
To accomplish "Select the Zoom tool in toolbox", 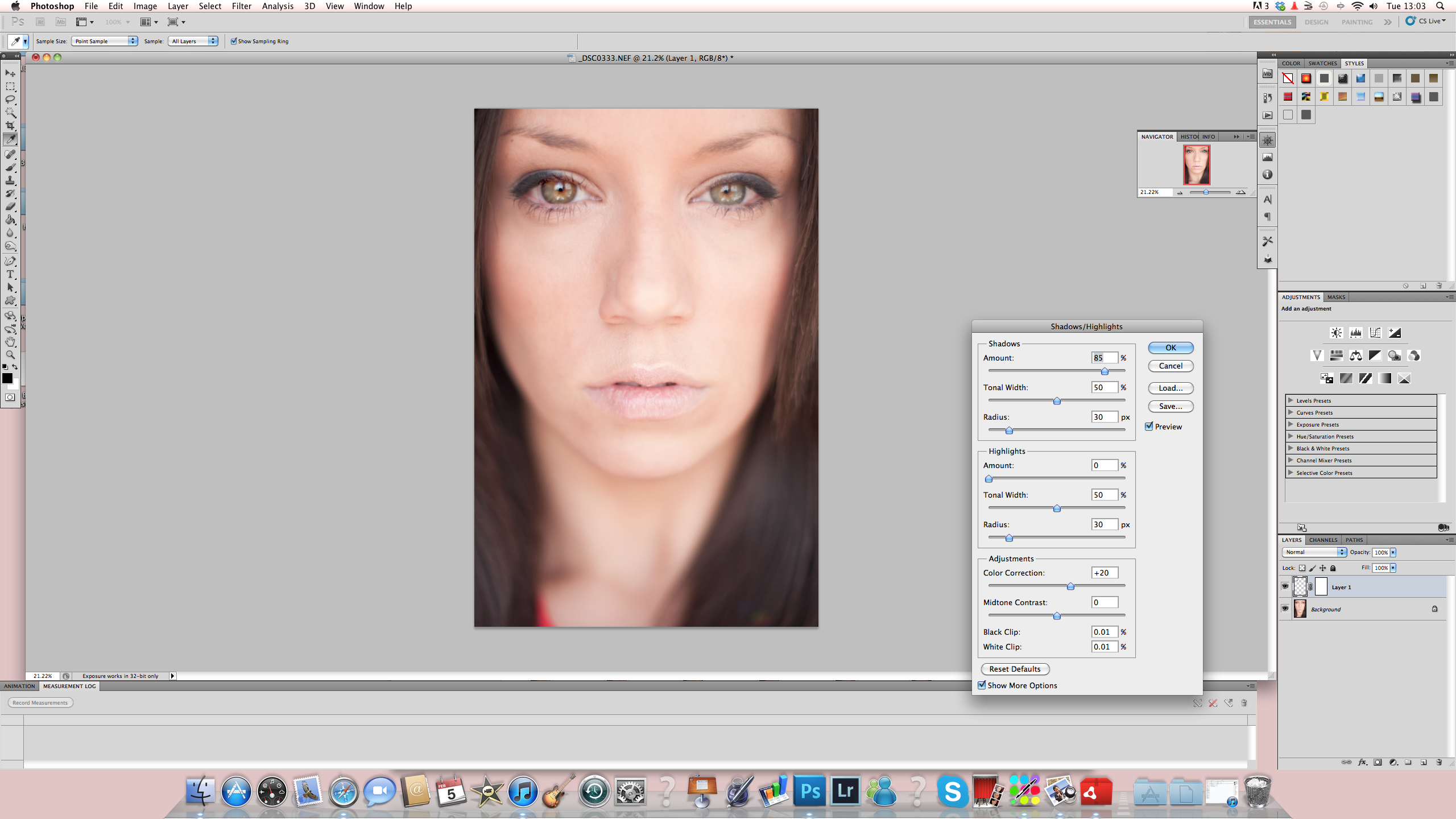I will tap(10, 355).
